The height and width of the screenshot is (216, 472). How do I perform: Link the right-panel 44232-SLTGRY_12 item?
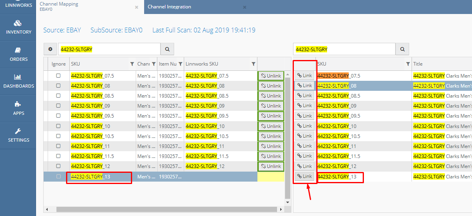[x=305, y=166]
